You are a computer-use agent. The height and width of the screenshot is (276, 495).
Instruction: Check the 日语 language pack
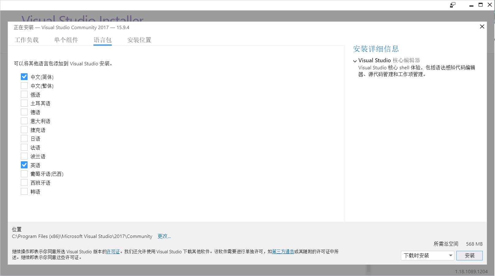[24, 138]
